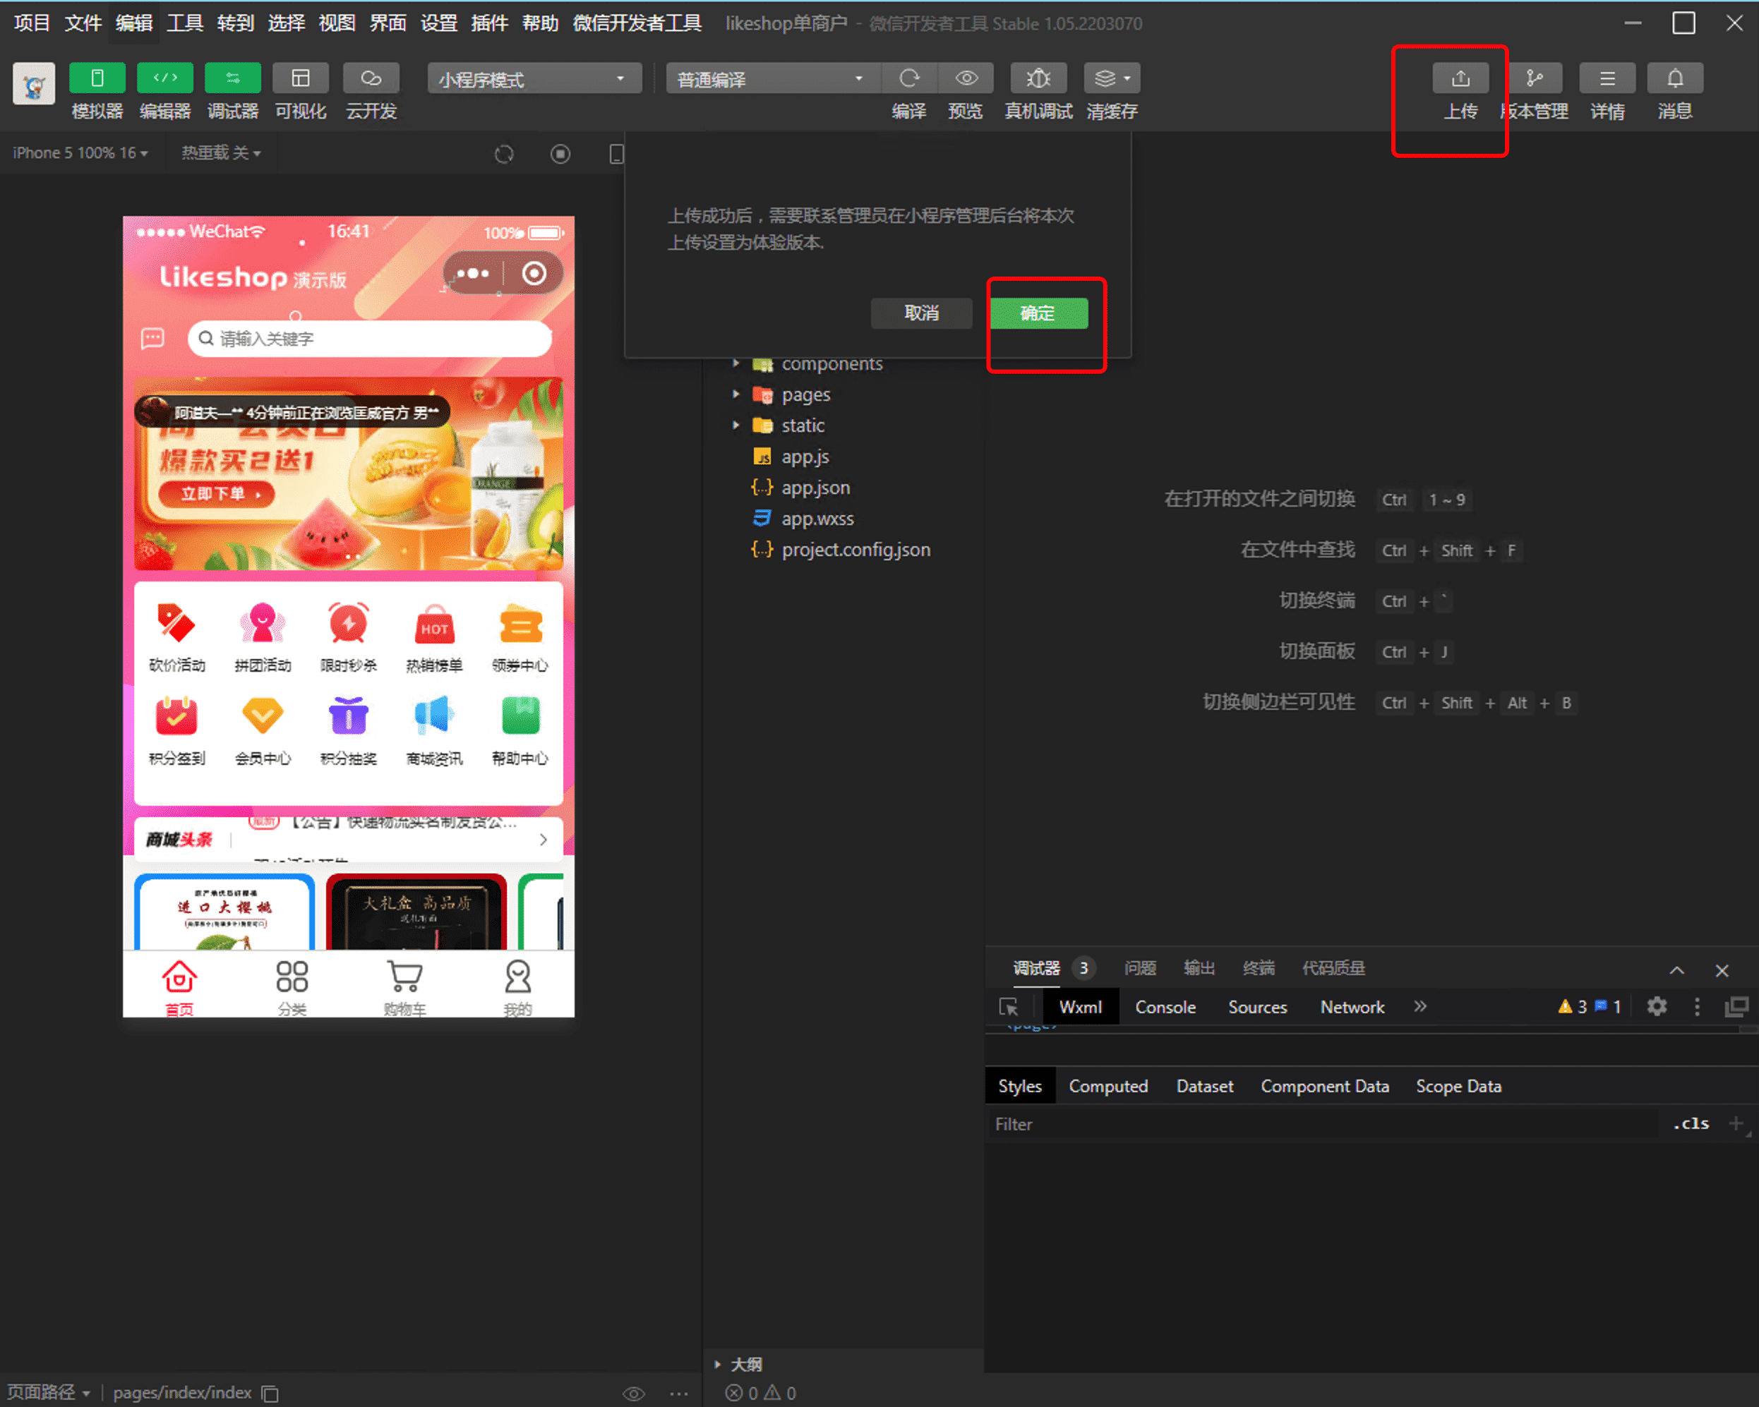Open the messages (消息) bell
The image size is (1759, 1407).
1674,78
